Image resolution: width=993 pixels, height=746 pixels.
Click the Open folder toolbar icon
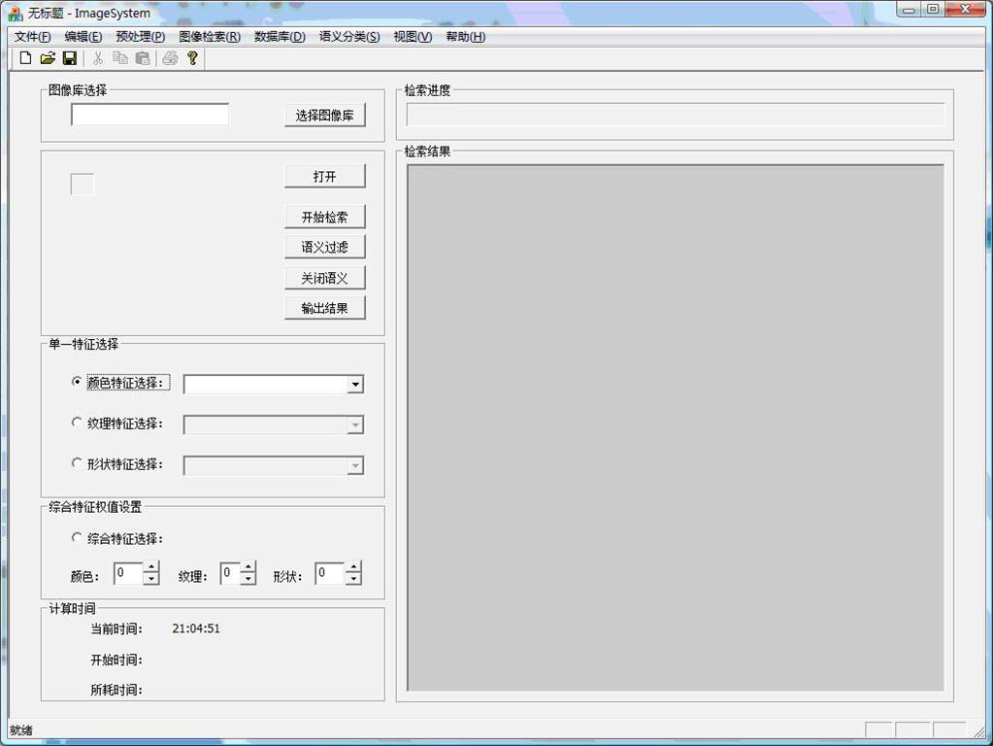[48, 58]
